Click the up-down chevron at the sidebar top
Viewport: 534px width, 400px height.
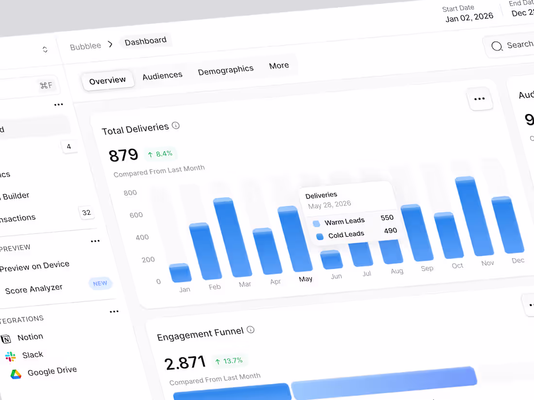coord(44,49)
